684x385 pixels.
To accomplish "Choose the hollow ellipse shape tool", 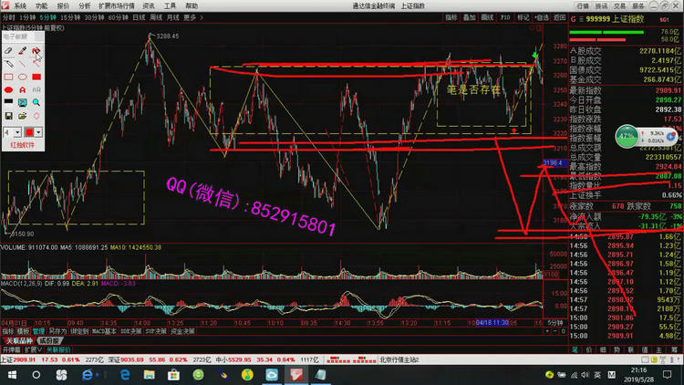I will [22, 78].
